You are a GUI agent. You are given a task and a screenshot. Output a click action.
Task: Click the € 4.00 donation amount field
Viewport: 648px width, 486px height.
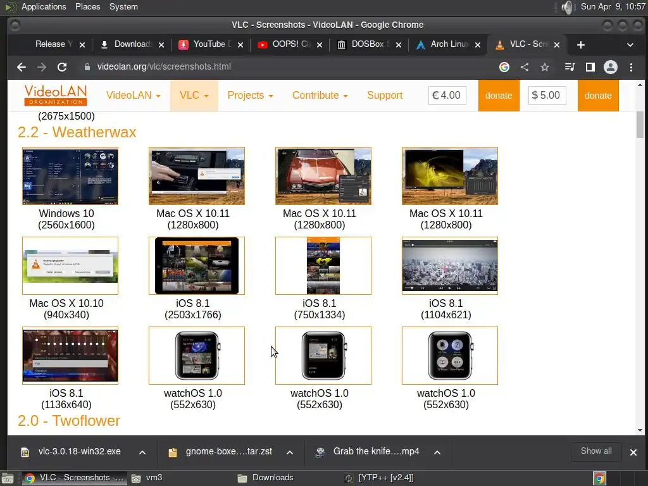[x=447, y=96]
